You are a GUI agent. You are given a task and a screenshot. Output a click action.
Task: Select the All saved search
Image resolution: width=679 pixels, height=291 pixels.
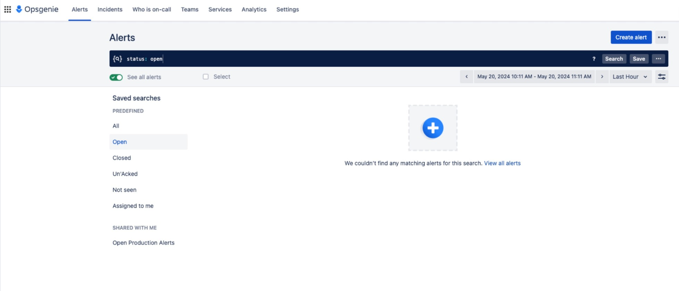point(148,126)
